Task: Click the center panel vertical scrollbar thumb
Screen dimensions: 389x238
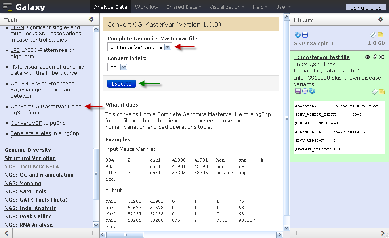Action: [x=286, y=118]
